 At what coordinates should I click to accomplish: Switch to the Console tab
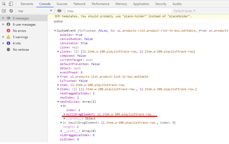point(45,4)
